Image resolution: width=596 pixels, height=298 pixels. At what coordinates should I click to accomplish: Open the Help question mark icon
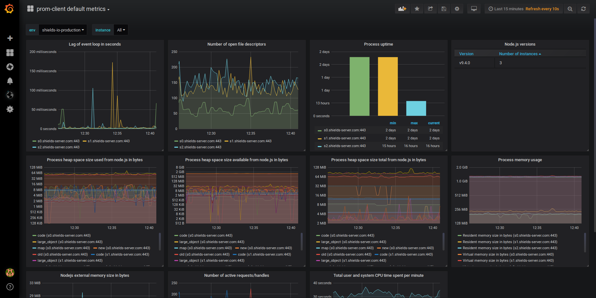[10, 287]
